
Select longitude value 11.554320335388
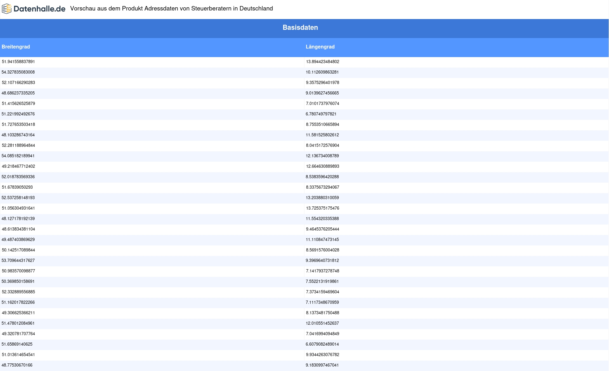point(322,219)
